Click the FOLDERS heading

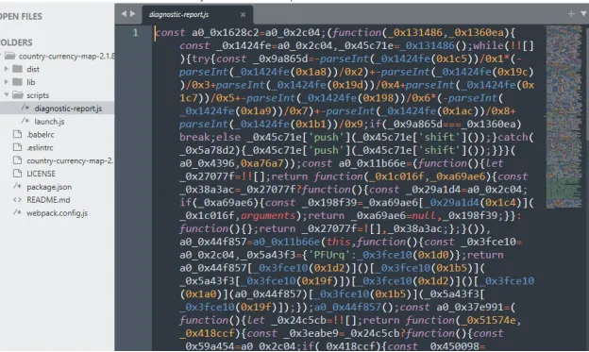(x=16, y=42)
